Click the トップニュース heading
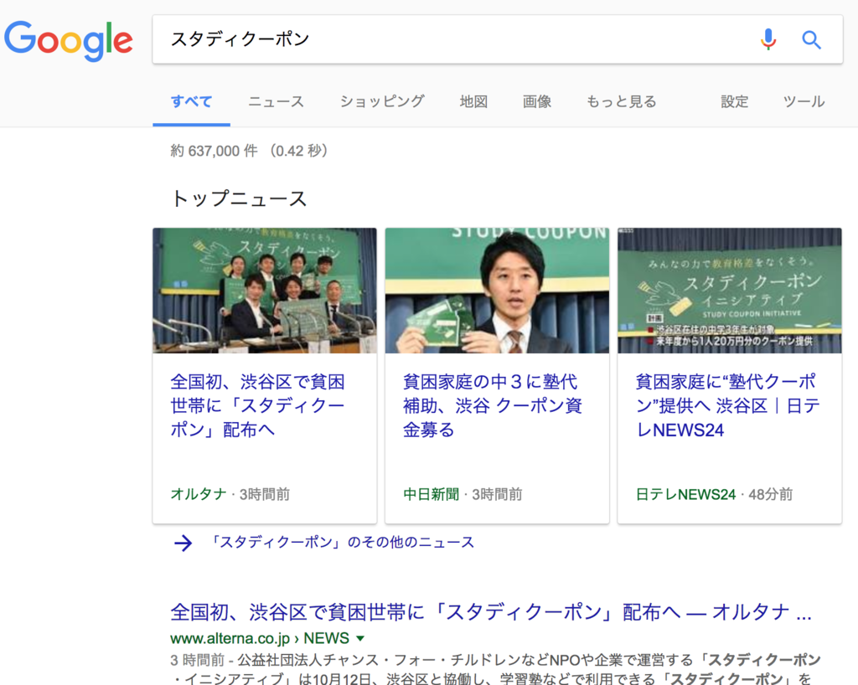The width and height of the screenshot is (858, 685). [239, 198]
